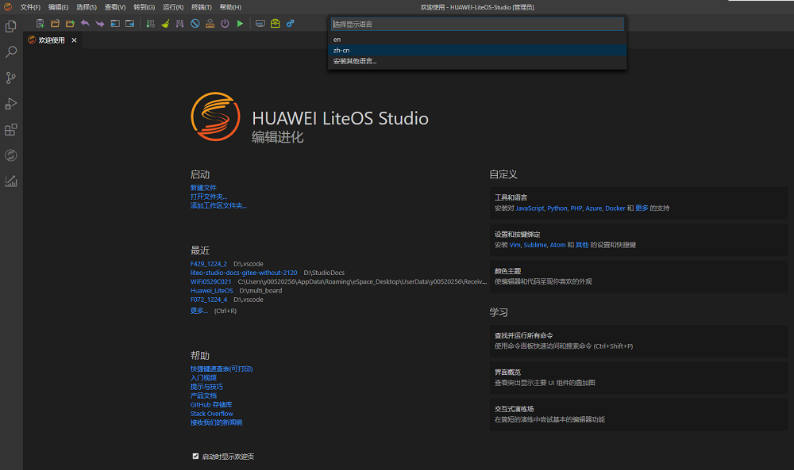
Task: Close the 欢迎使用 tab
Action: (x=74, y=40)
